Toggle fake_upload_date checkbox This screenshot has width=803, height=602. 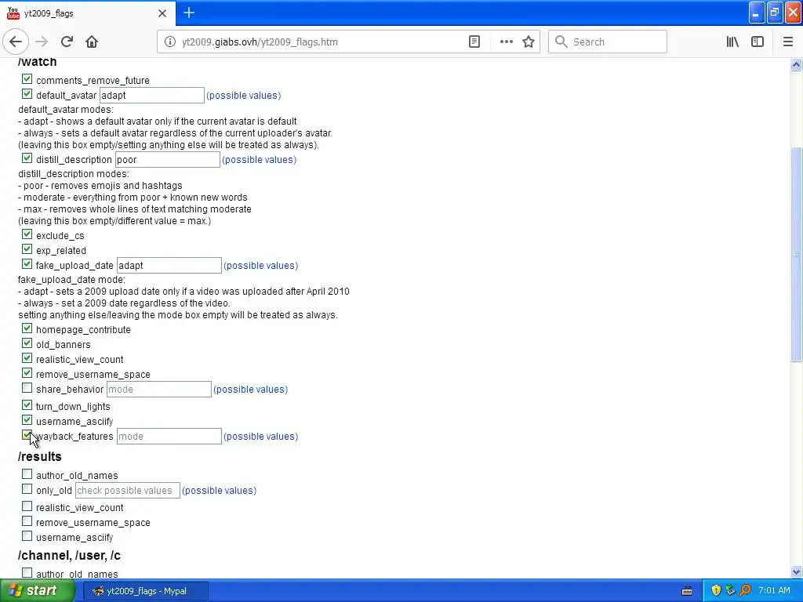coord(27,264)
